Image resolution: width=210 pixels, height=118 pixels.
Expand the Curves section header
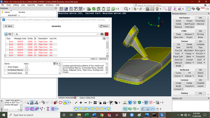(x=184, y=80)
